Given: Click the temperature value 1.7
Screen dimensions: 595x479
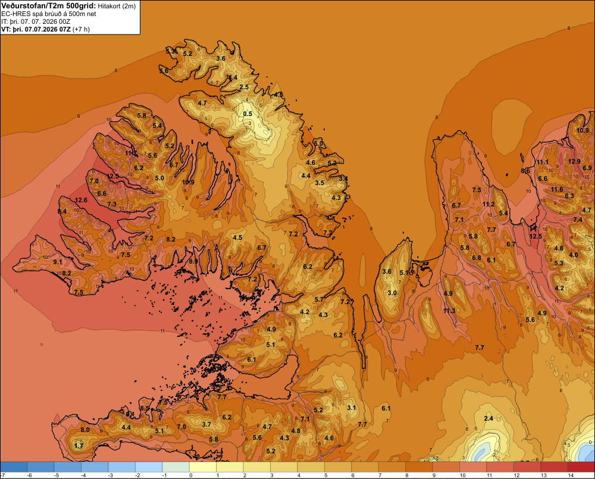Looking at the screenshot, I should pyautogui.click(x=79, y=446).
